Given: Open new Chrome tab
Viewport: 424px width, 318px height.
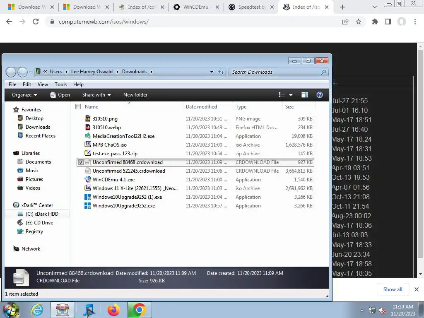Looking at the screenshot, I should 342,7.
